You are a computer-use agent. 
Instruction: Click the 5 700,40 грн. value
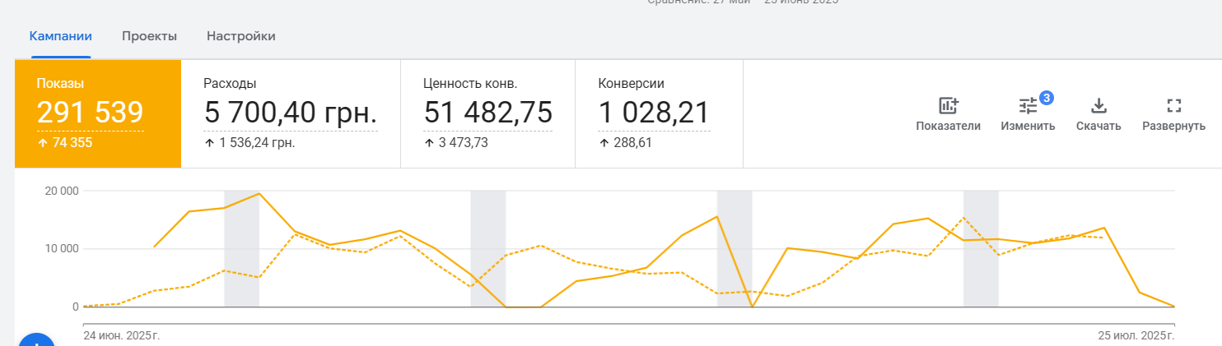tap(291, 113)
